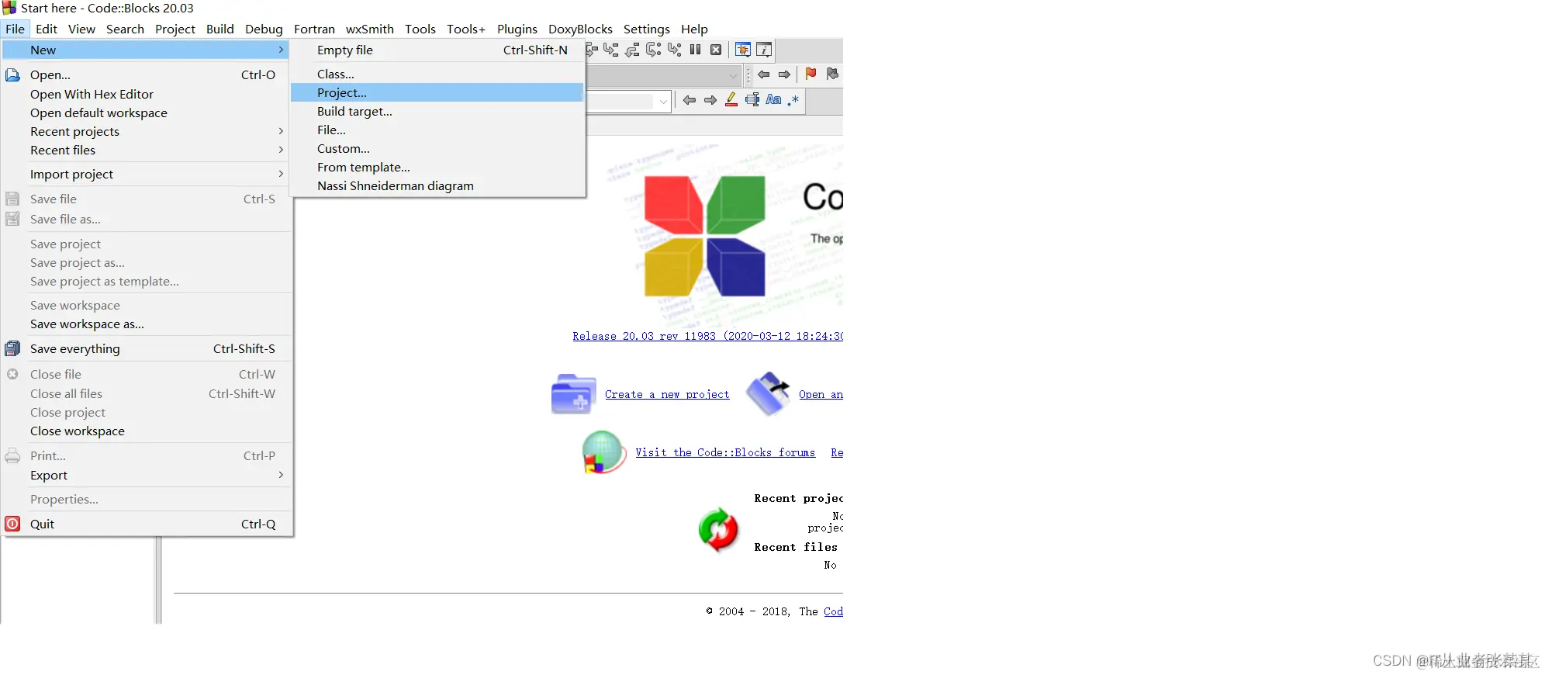This screenshot has width=1545, height=675.
Task: Click Open default workspace
Action: pyautogui.click(x=147, y=112)
